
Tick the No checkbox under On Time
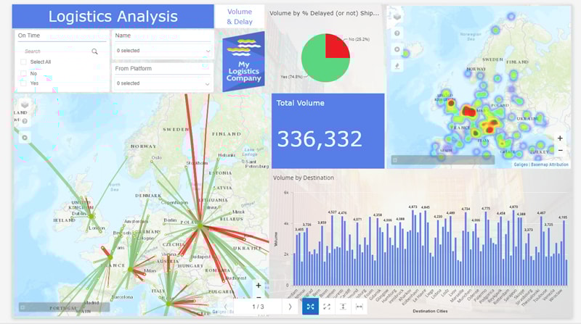click(x=24, y=73)
